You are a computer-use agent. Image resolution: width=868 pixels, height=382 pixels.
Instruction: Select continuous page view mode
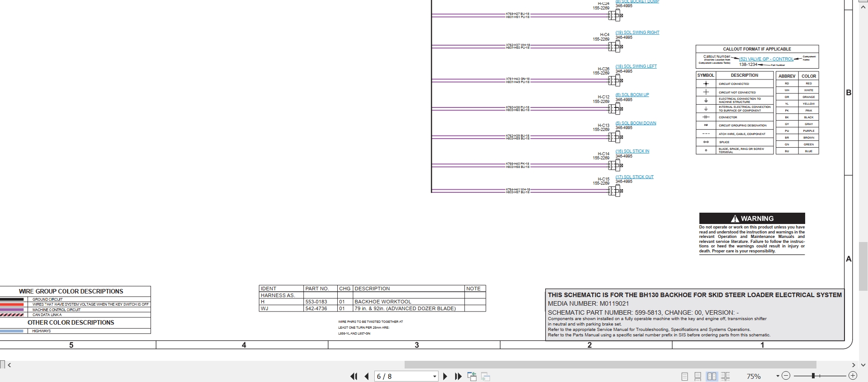[698, 376]
